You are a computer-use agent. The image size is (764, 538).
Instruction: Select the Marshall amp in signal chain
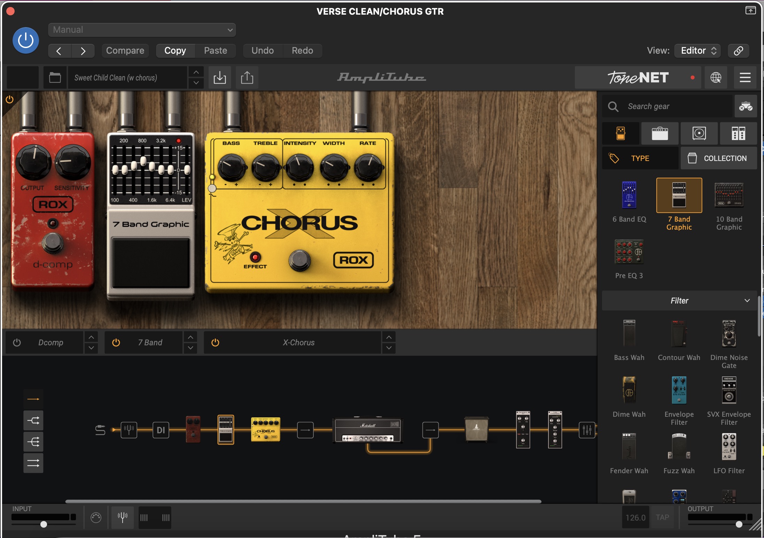coord(367,430)
